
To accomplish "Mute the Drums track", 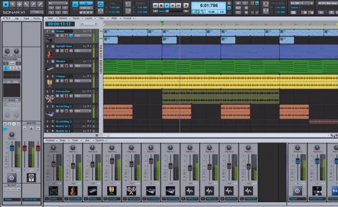I will click(x=57, y=36).
